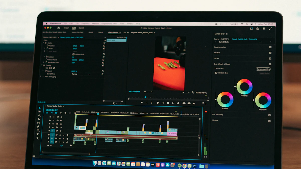Image resolution: width=301 pixels, height=169 pixels.
Task: Export a frame using the camera icon
Action: [x=194, y=103]
